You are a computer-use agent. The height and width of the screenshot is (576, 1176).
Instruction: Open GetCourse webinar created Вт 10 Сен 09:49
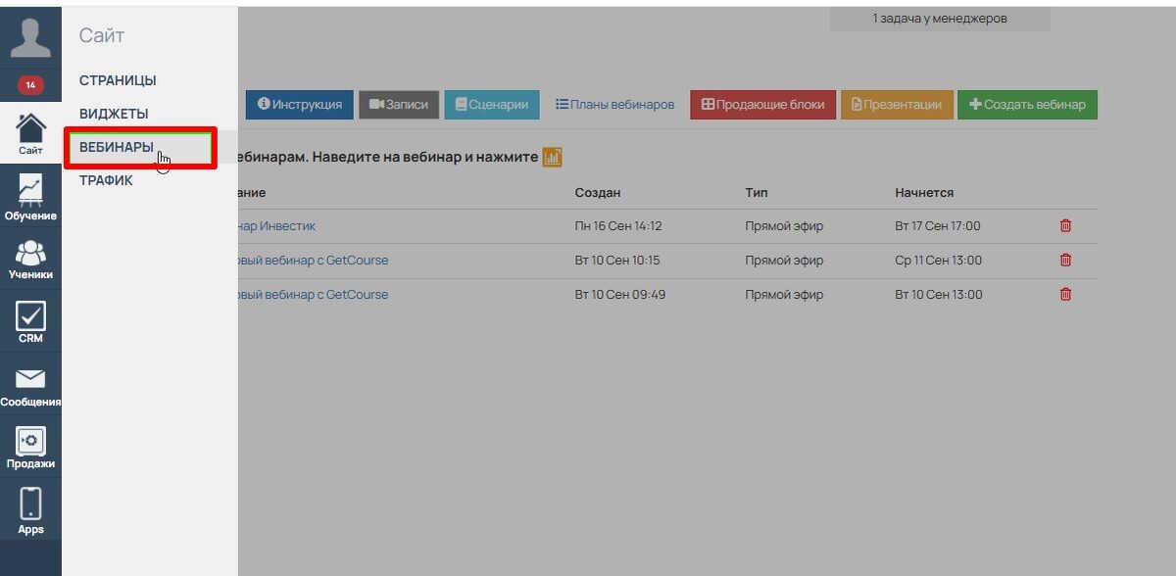tap(313, 294)
